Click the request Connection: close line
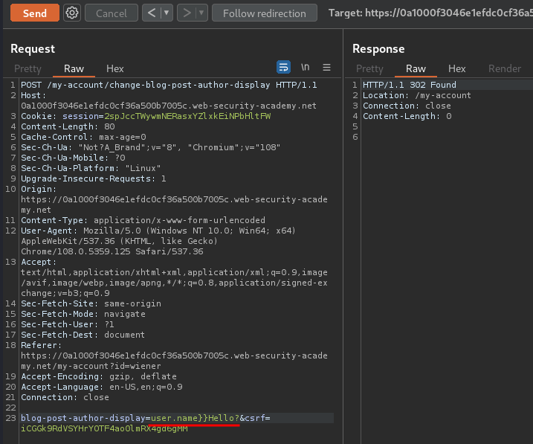 (65, 397)
